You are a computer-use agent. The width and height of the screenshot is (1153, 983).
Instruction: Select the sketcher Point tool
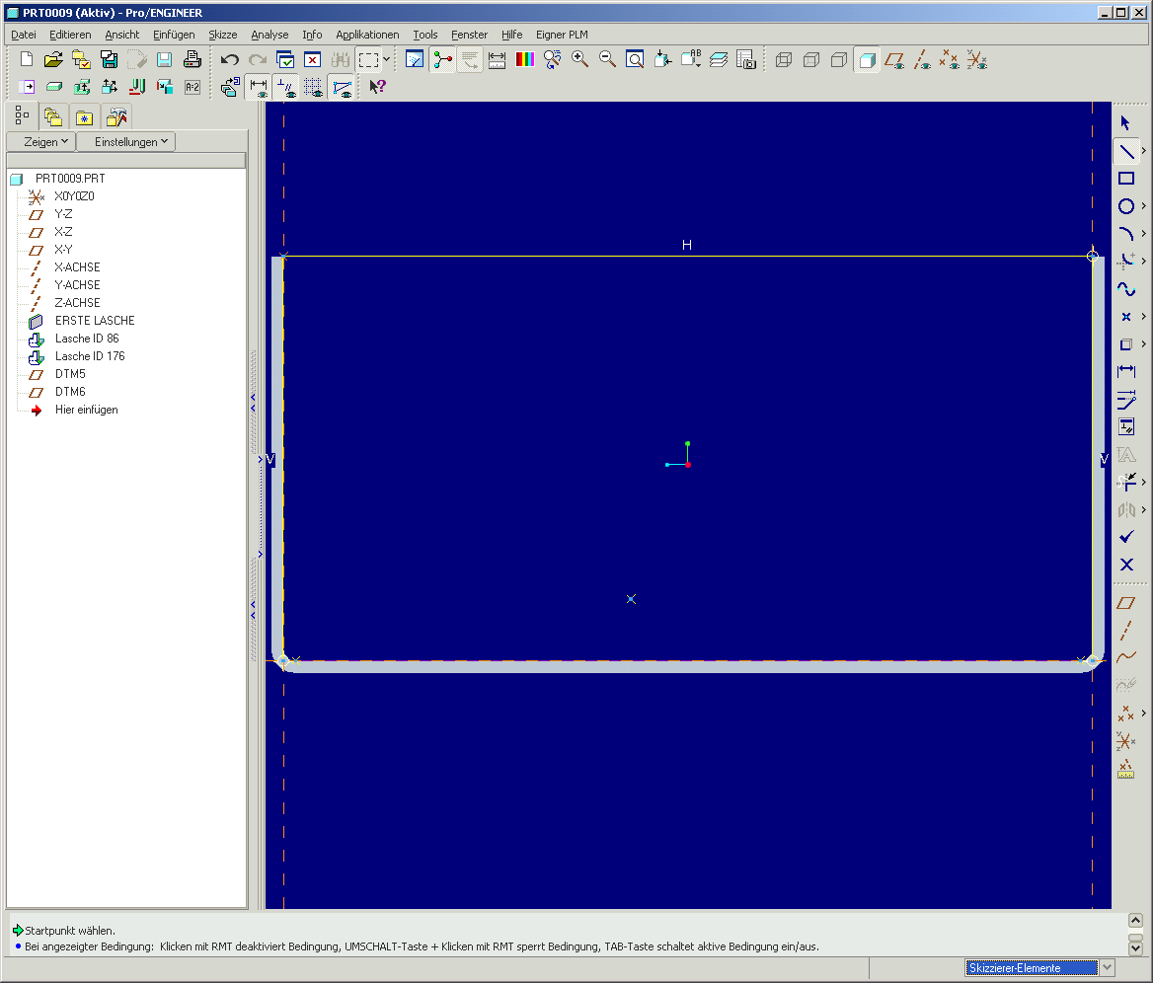1125,317
